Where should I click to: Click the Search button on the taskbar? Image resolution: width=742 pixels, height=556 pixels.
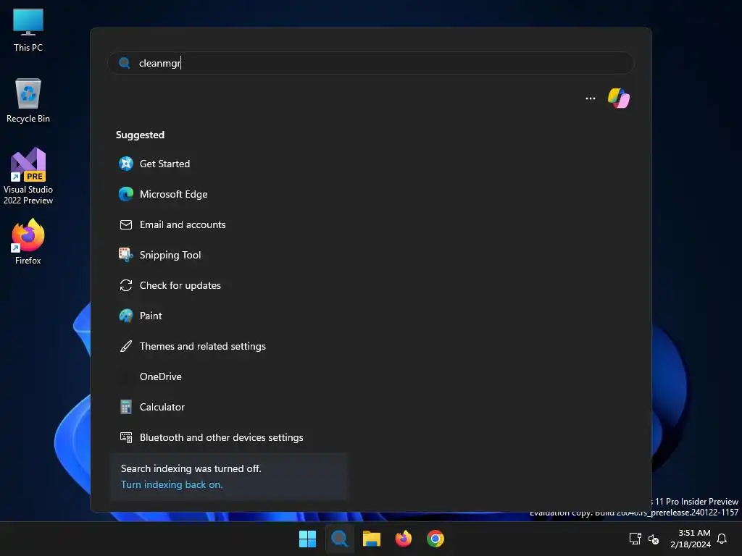(339, 539)
